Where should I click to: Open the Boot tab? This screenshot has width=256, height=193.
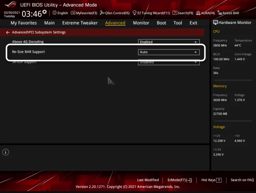click(161, 23)
